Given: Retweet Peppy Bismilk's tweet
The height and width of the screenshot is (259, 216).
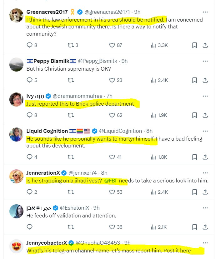Looking at the screenshot, I should (x=71, y=80).
